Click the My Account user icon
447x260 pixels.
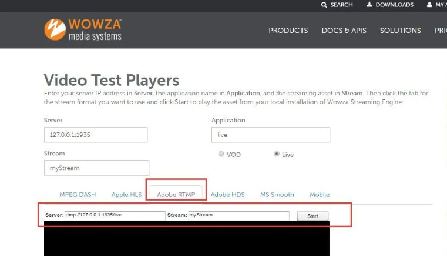click(x=429, y=5)
